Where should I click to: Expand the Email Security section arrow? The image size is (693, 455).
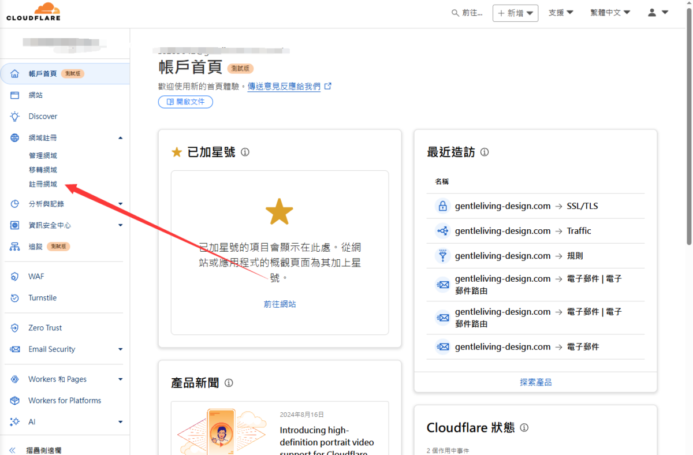[x=120, y=349]
